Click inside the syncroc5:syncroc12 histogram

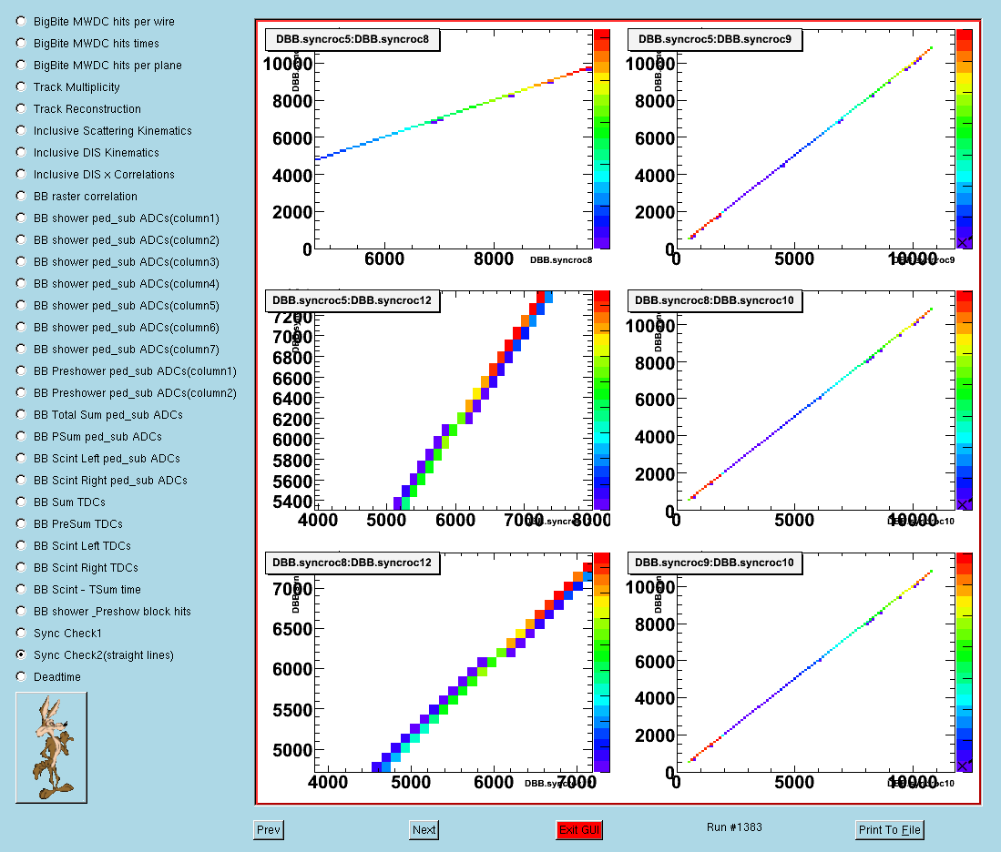click(x=454, y=401)
